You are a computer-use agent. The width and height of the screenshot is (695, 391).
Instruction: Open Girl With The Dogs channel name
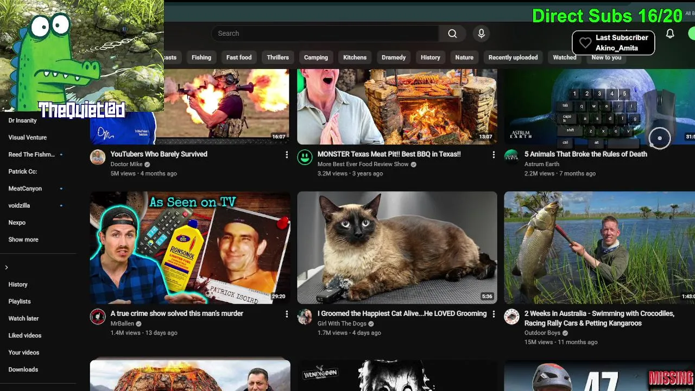[x=342, y=323]
